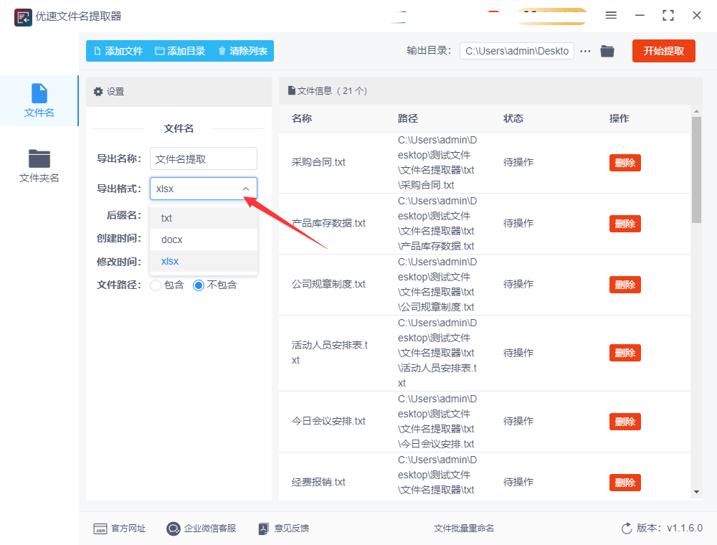
Task: Select the xlsx export format option
Action: point(204,261)
